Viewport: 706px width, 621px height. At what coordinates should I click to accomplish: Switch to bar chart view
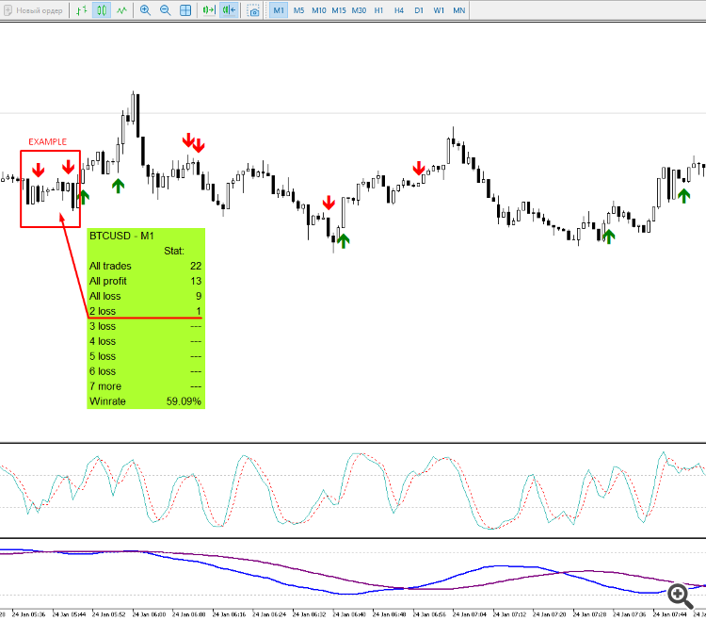point(82,10)
